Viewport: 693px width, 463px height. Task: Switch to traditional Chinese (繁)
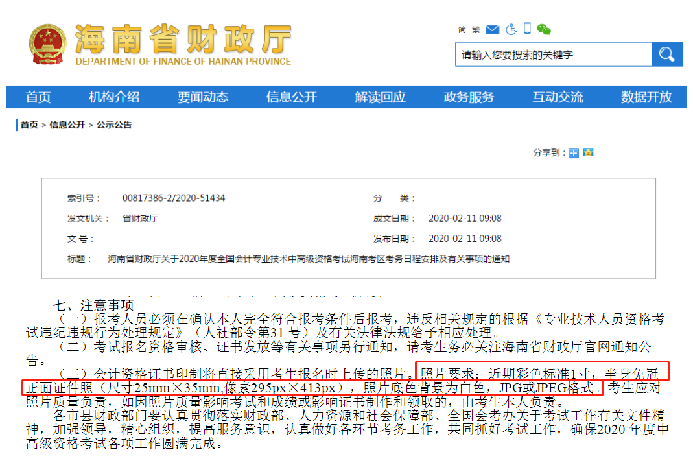click(x=476, y=30)
